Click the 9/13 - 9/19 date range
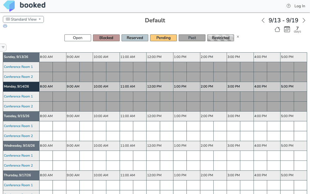The width and height of the screenshot is (310, 194). click(283, 20)
